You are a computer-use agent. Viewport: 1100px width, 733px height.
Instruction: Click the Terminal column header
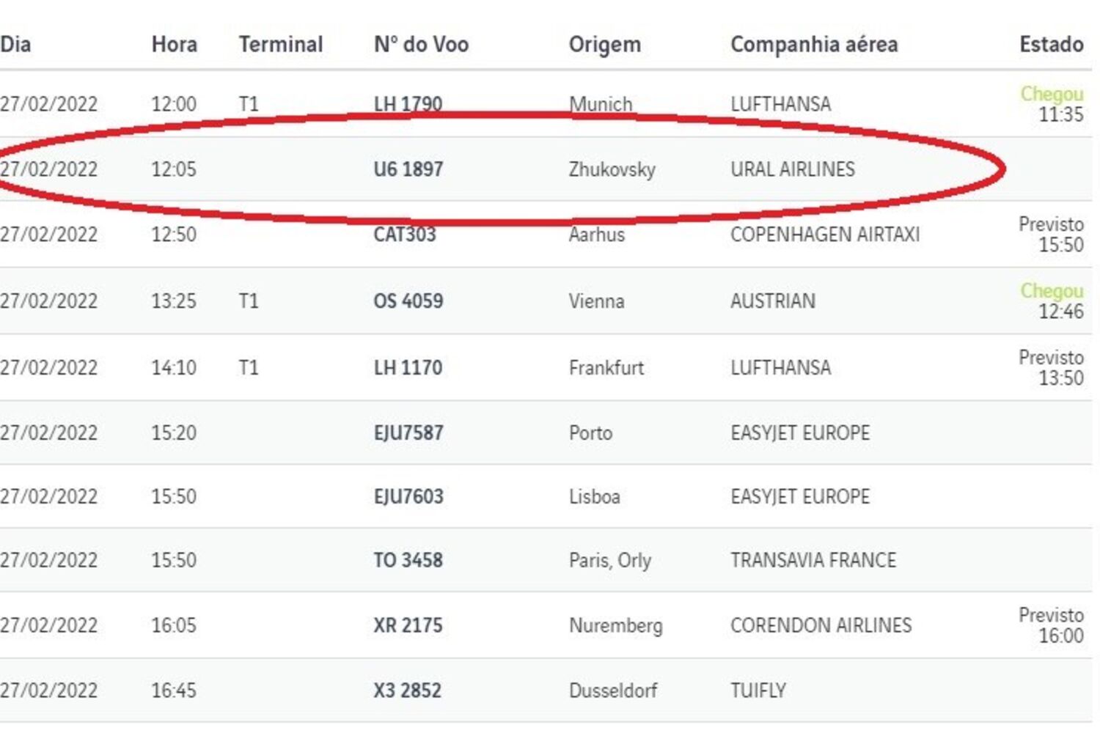pyautogui.click(x=281, y=45)
